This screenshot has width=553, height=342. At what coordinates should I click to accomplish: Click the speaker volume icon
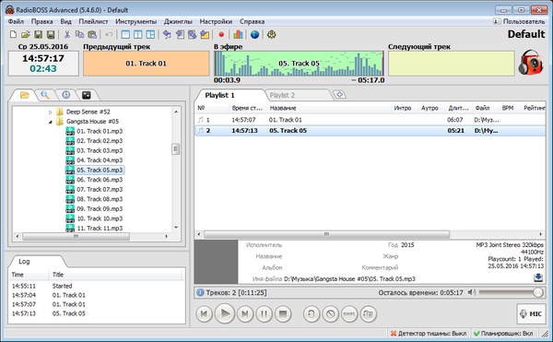472,292
